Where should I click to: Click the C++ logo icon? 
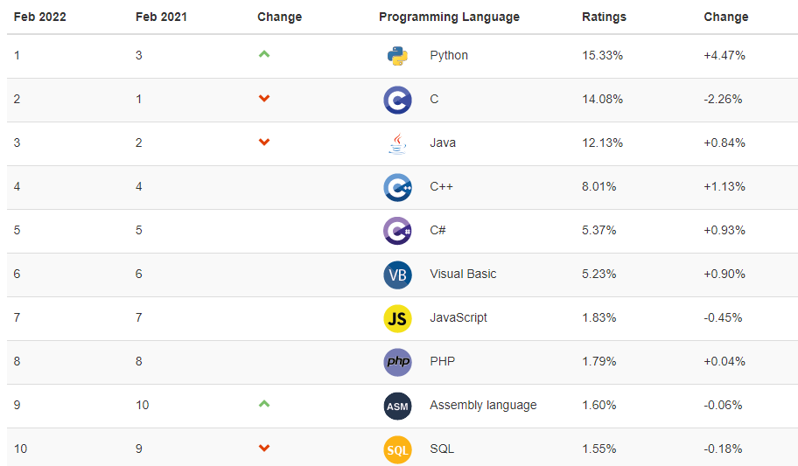[397, 187]
